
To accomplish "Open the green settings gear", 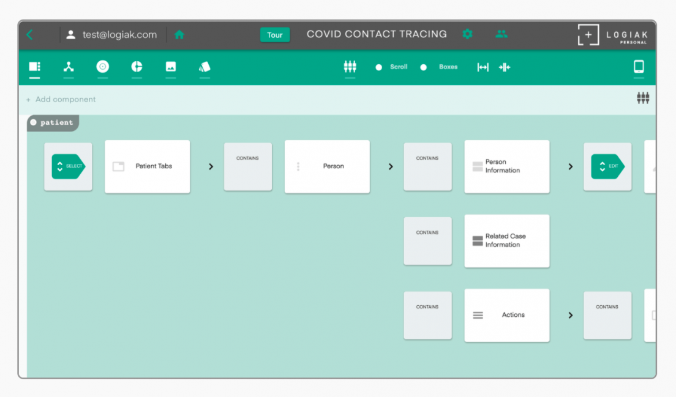I will click(x=467, y=34).
